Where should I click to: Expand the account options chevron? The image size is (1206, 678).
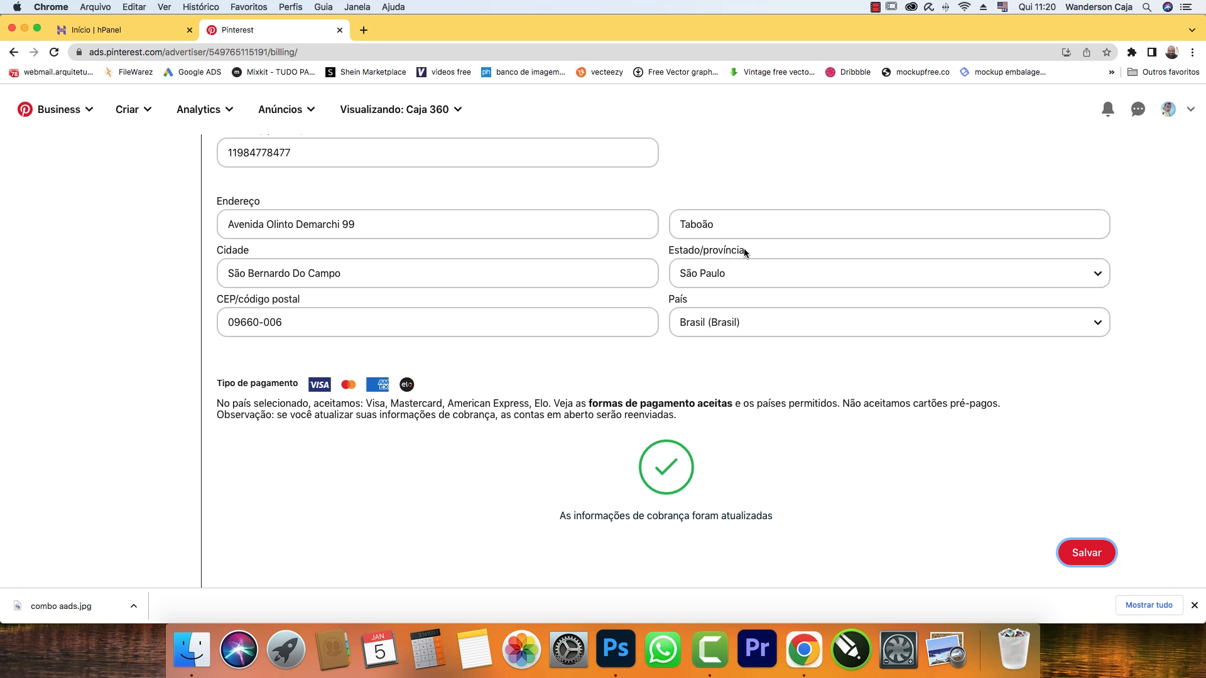[x=1191, y=109]
